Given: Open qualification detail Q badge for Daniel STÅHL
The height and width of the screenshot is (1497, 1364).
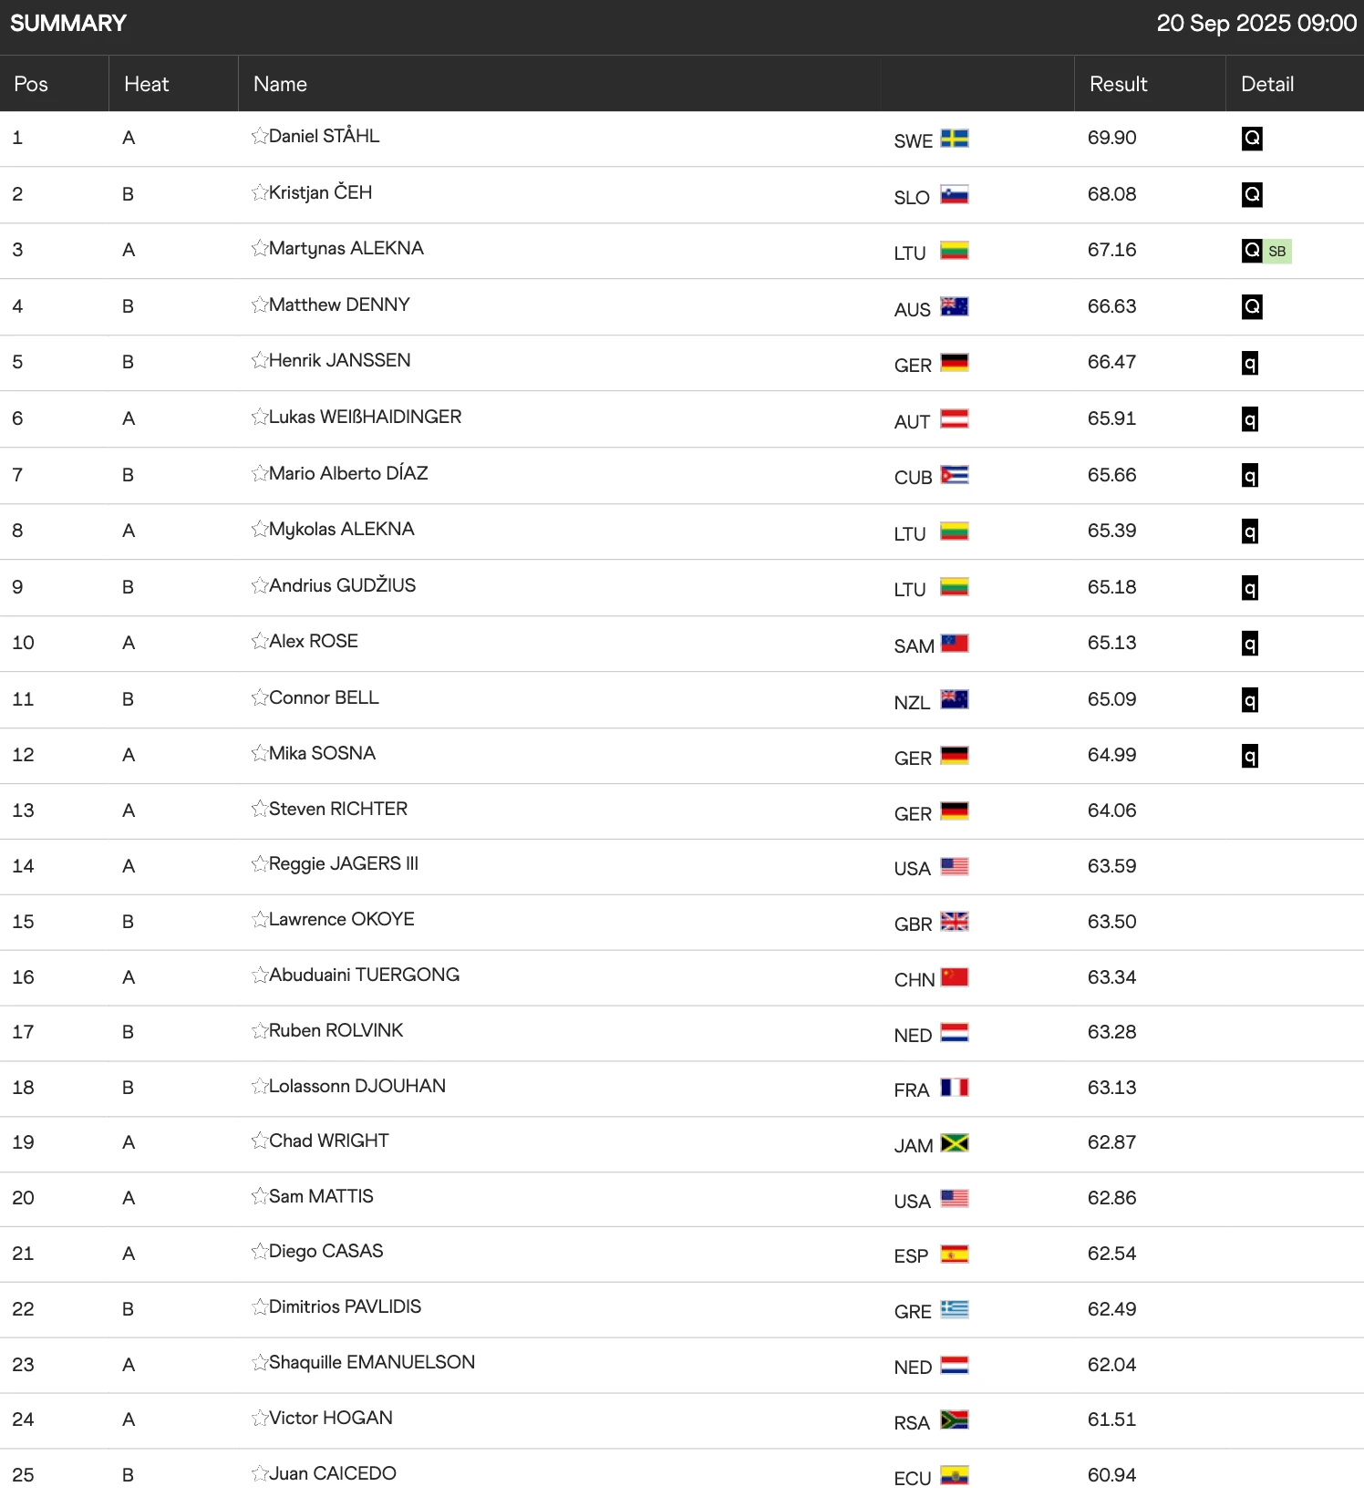Looking at the screenshot, I should point(1252,138).
